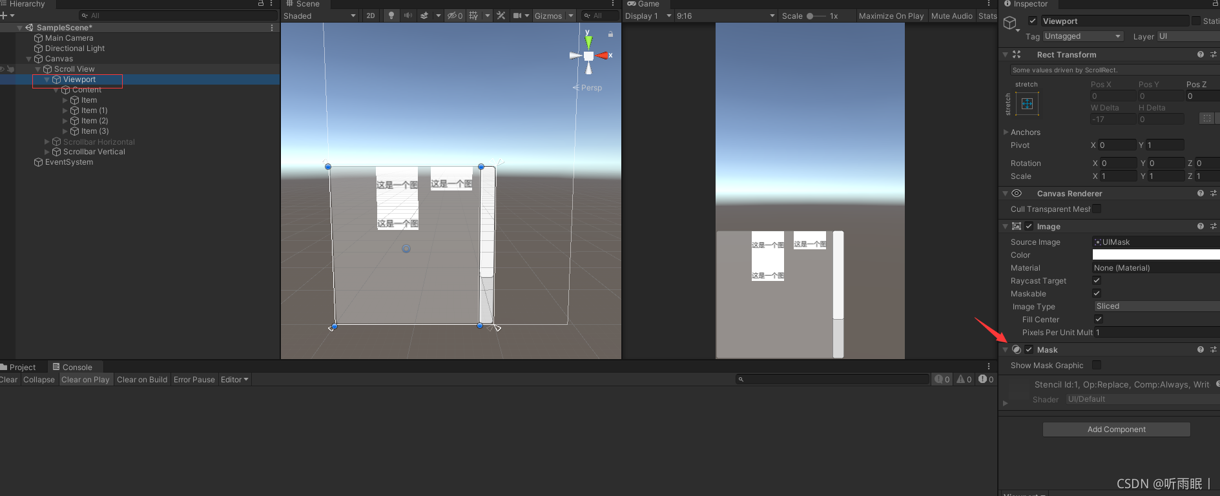Toggle 2D view mode in Scene
This screenshot has width=1220, height=496.
370,16
